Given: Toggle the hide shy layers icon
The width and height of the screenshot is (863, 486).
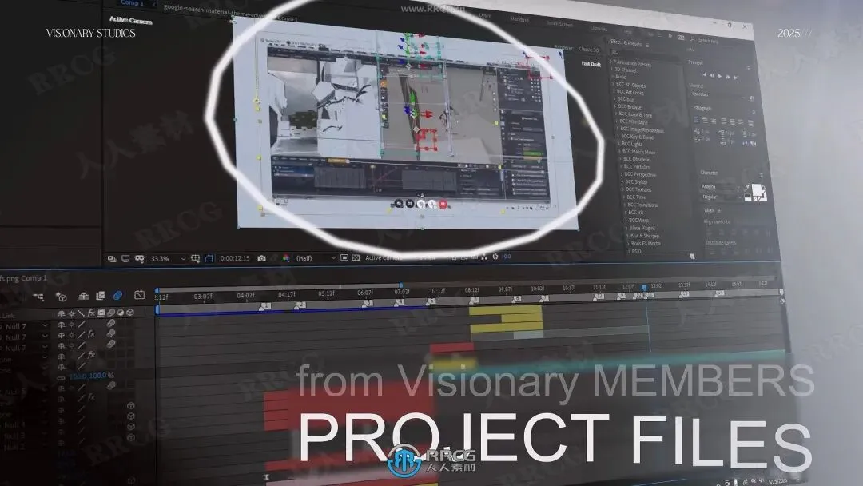Looking at the screenshot, I should point(84,296).
